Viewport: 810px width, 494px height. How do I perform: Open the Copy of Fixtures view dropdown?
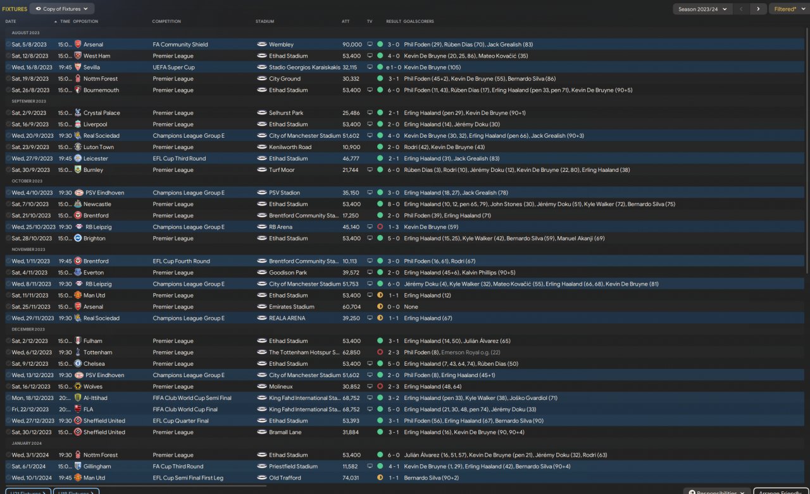[62, 9]
